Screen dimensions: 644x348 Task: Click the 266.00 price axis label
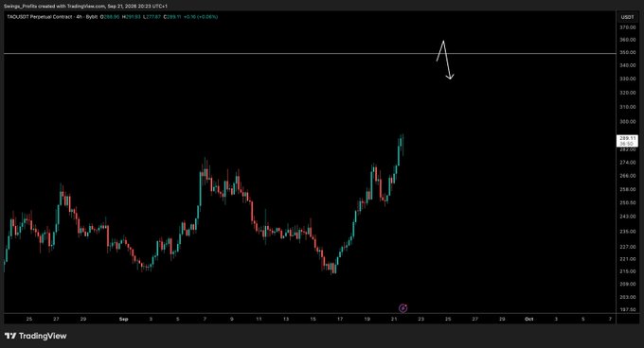[628, 176]
